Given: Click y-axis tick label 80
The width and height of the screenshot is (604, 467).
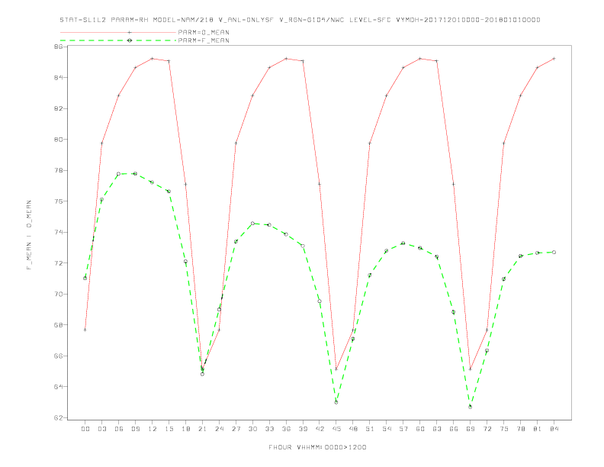Looking at the screenshot, I should [59, 139].
